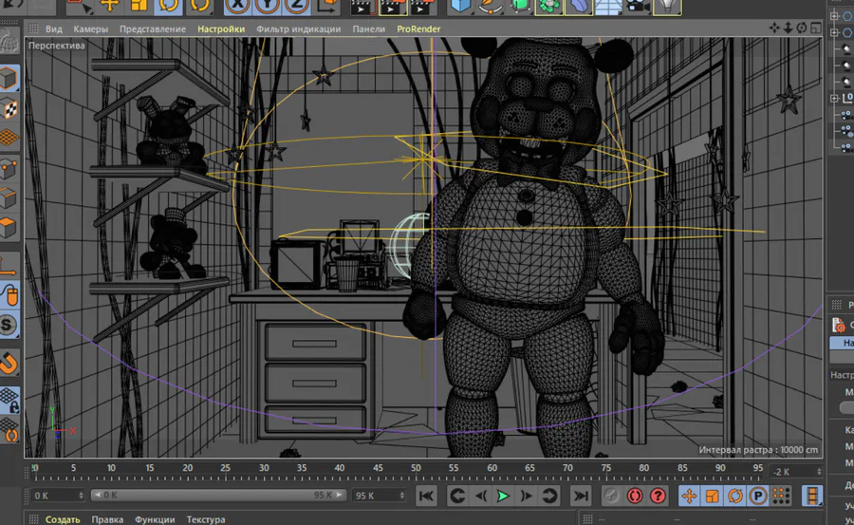Open the Вид menu
Viewport: 854px width, 525px height.
tap(53, 28)
